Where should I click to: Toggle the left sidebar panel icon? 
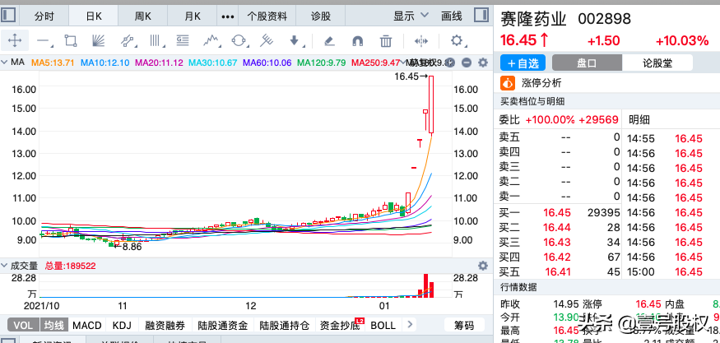[x=9, y=16]
